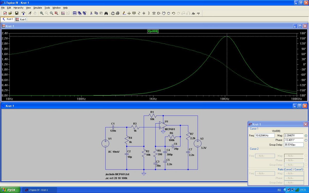309x193 pixels.
Task: Open the View menu
Action: [28, 8]
